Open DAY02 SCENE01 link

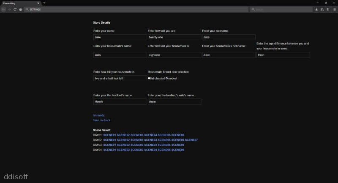coord(109,140)
